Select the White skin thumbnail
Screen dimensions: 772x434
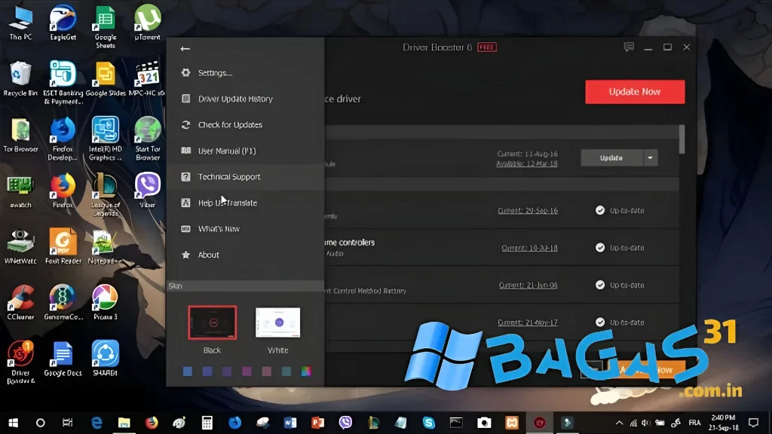[x=277, y=322]
